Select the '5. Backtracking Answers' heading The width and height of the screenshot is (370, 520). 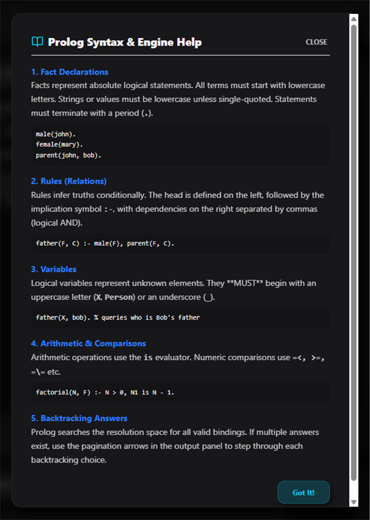tap(79, 418)
